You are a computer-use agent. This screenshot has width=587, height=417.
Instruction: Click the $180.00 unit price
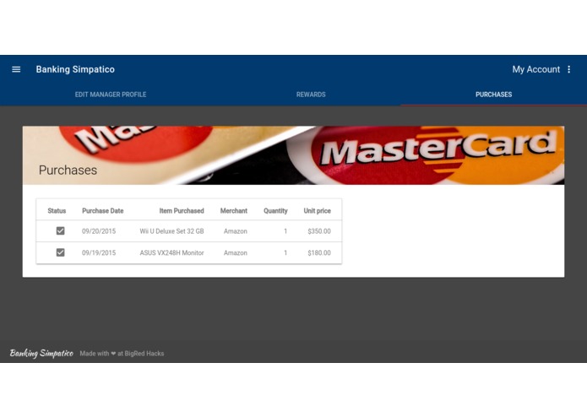(x=319, y=253)
